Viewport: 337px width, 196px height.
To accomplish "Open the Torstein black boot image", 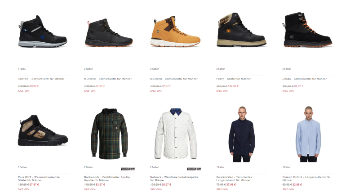I will tap(43, 31).
